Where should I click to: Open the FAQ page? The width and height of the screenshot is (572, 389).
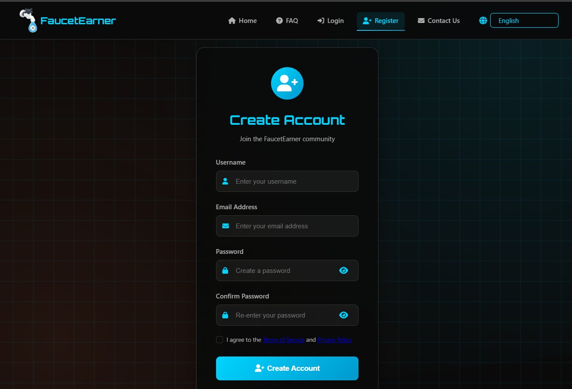(x=287, y=21)
